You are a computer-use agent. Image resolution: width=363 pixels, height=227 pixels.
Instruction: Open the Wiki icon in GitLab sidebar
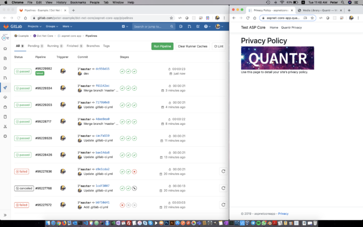pos(5,117)
